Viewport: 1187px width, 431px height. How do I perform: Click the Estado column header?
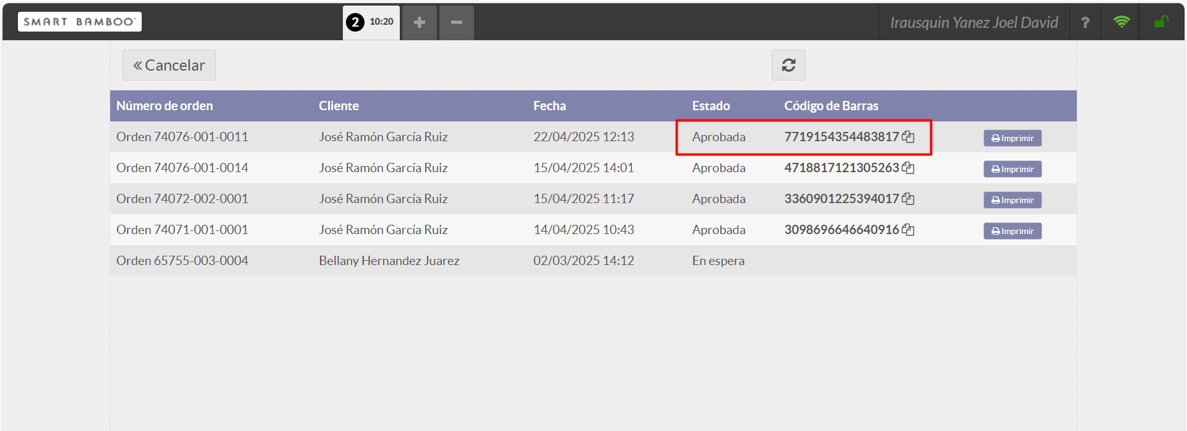coord(711,106)
